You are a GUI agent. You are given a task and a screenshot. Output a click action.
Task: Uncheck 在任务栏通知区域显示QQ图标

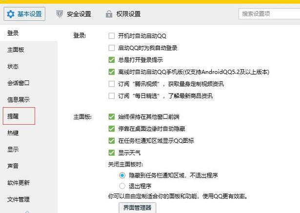coord(112,141)
